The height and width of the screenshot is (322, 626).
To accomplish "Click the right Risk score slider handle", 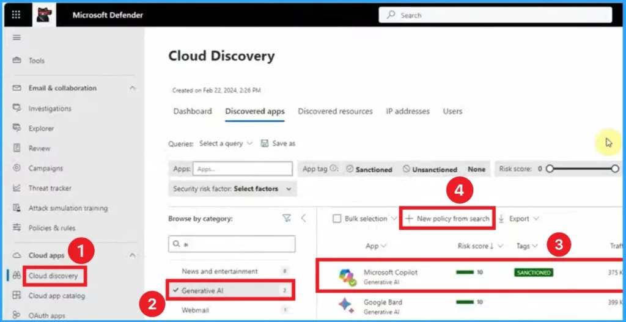I will tap(615, 169).
